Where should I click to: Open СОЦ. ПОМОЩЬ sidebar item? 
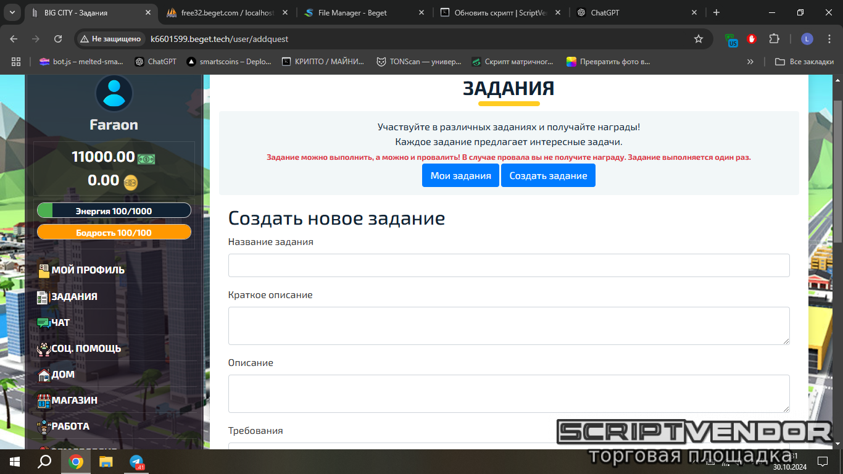(x=80, y=349)
